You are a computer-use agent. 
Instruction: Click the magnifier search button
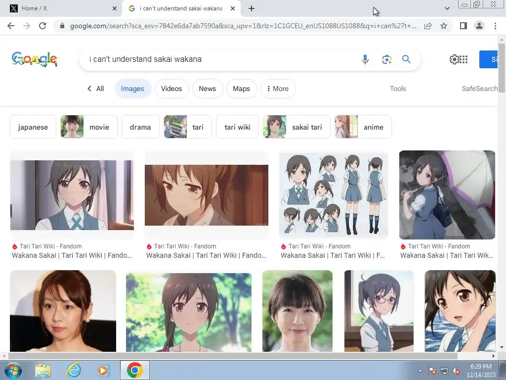[x=406, y=59]
